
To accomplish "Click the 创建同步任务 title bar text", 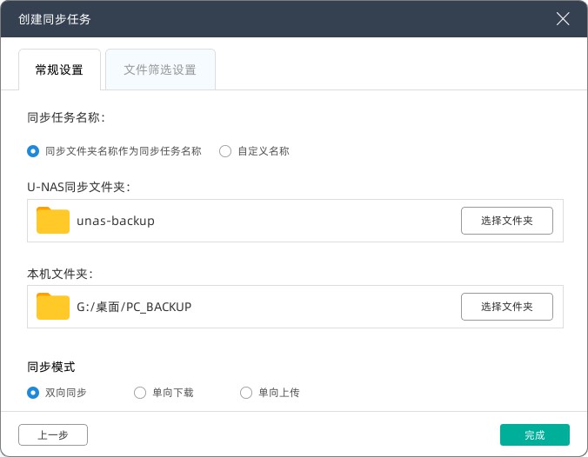I will pyautogui.click(x=54, y=18).
